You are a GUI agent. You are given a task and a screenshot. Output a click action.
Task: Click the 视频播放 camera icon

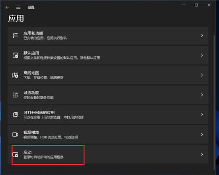coord(16,135)
